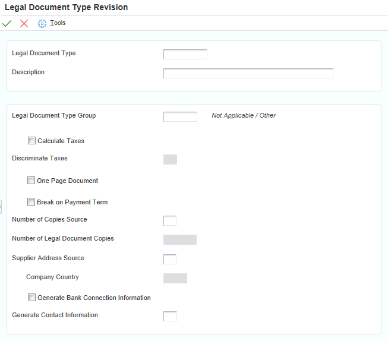The image size is (388, 341).
Task: Focus the Generate Contact Information field
Action: point(170,316)
